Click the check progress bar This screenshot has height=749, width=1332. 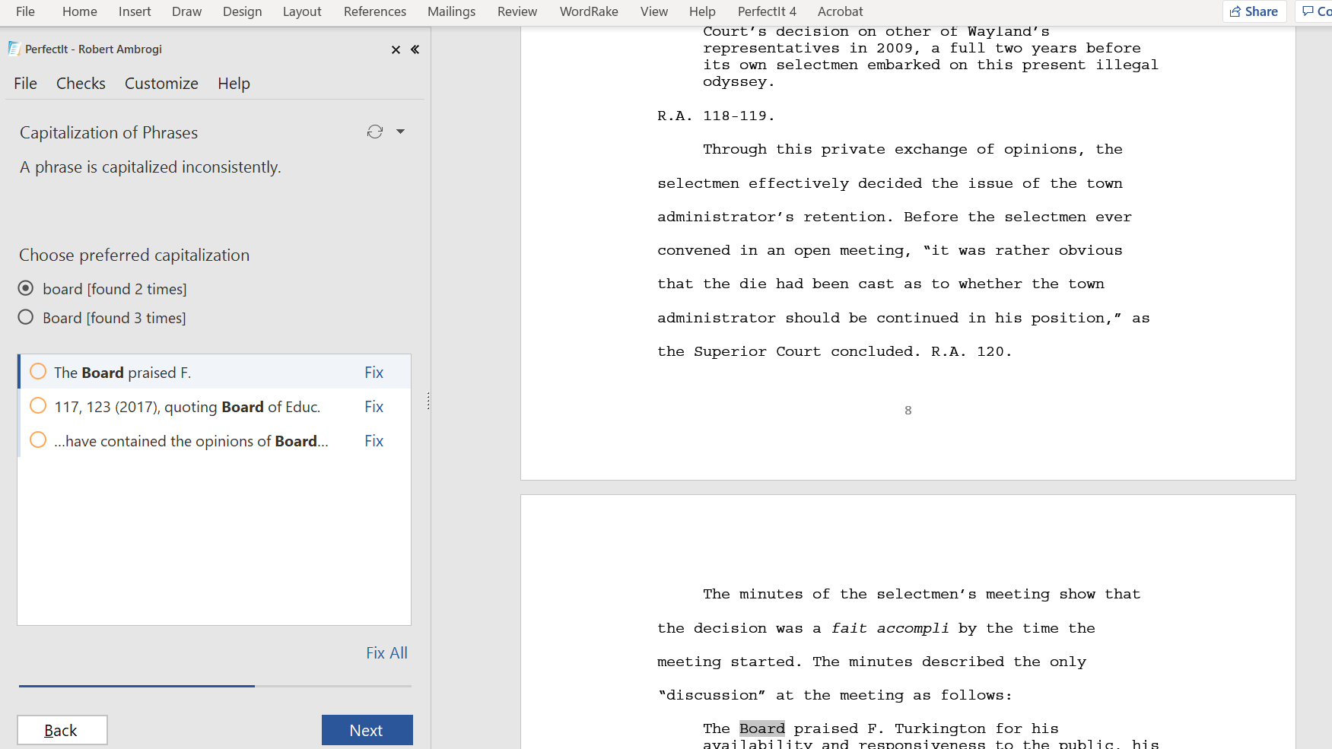point(215,686)
